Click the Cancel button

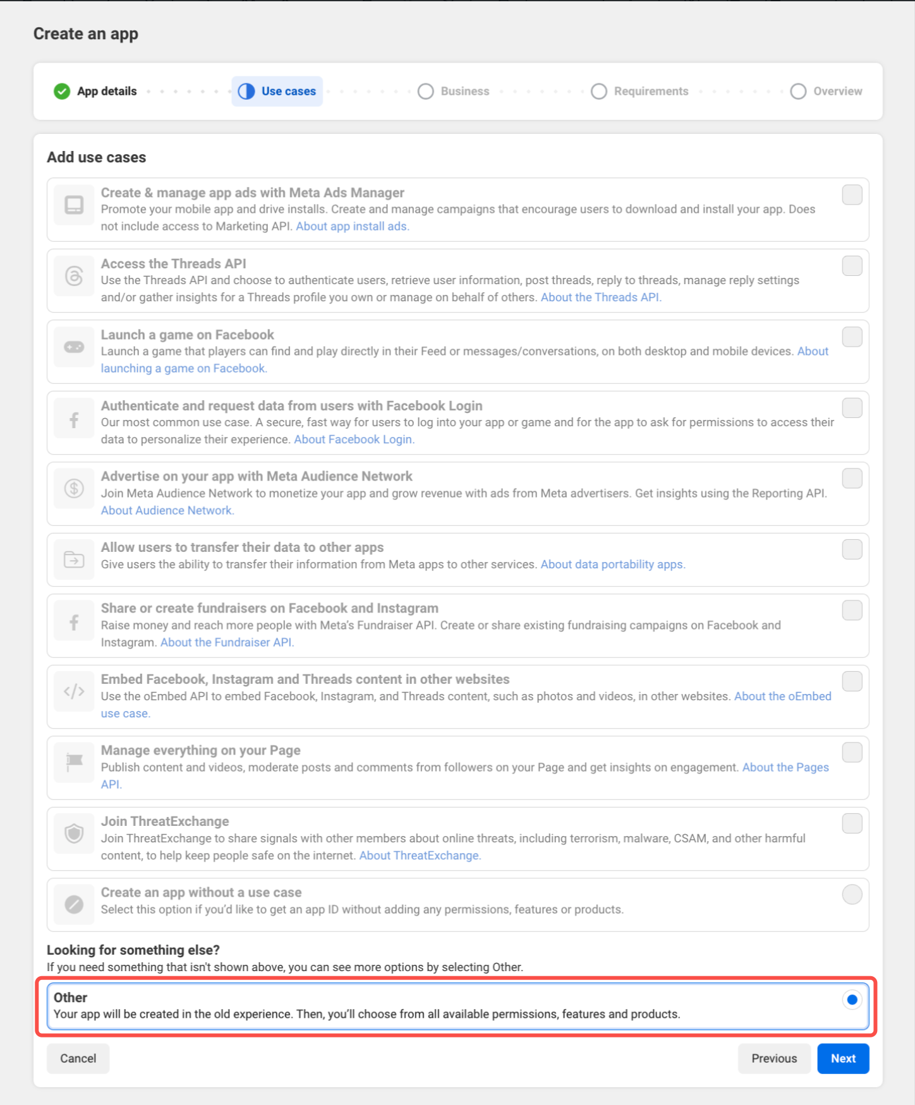tap(78, 1058)
